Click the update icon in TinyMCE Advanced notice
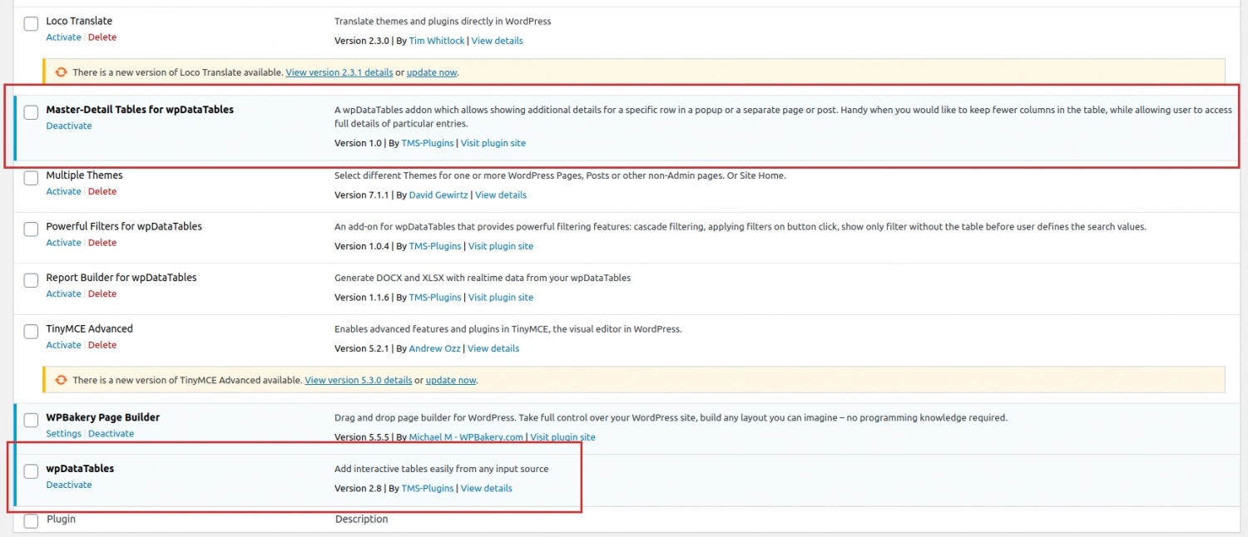1248x537 pixels. pyautogui.click(x=61, y=380)
